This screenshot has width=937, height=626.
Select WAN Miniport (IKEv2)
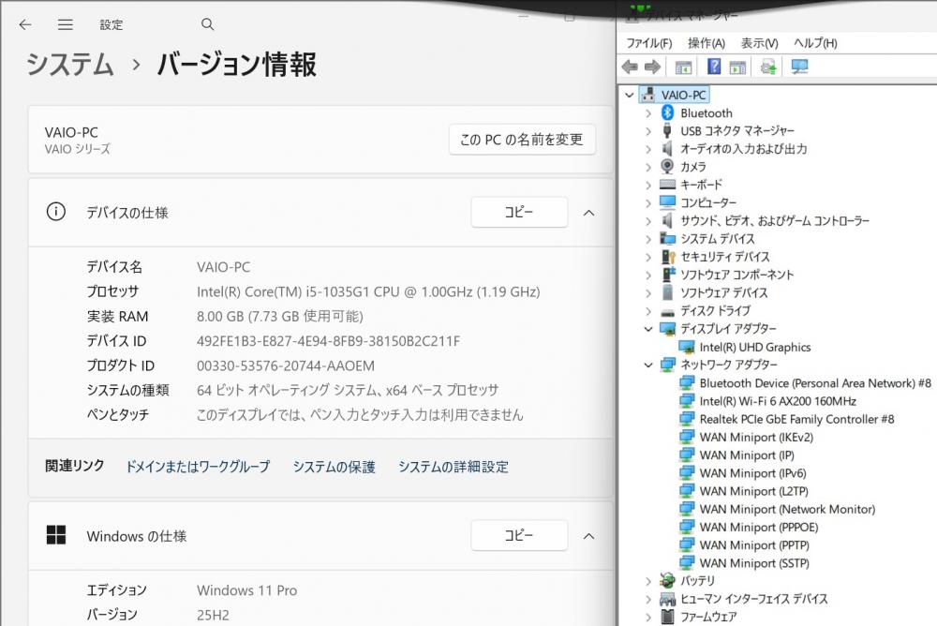click(756, 437)
